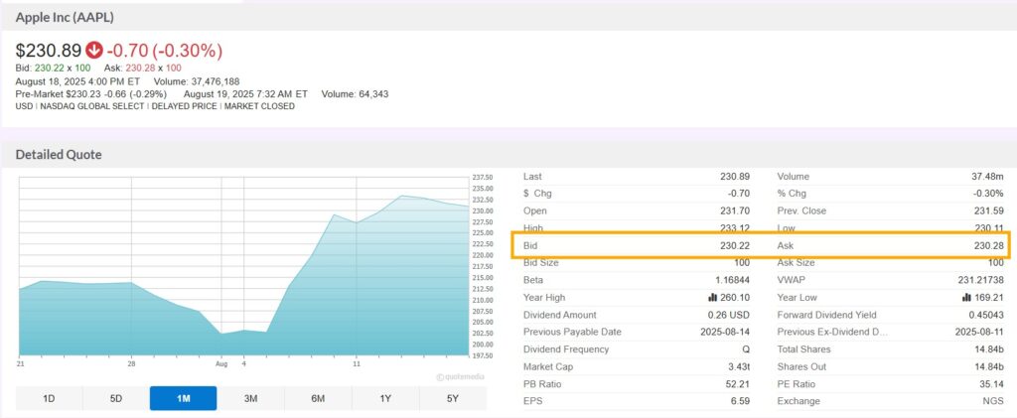Click the EPS value 6.59
This screenshot has width=1017, height=418.
point(740,401)
